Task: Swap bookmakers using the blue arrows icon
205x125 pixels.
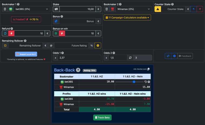Action: tap(168, 56)
